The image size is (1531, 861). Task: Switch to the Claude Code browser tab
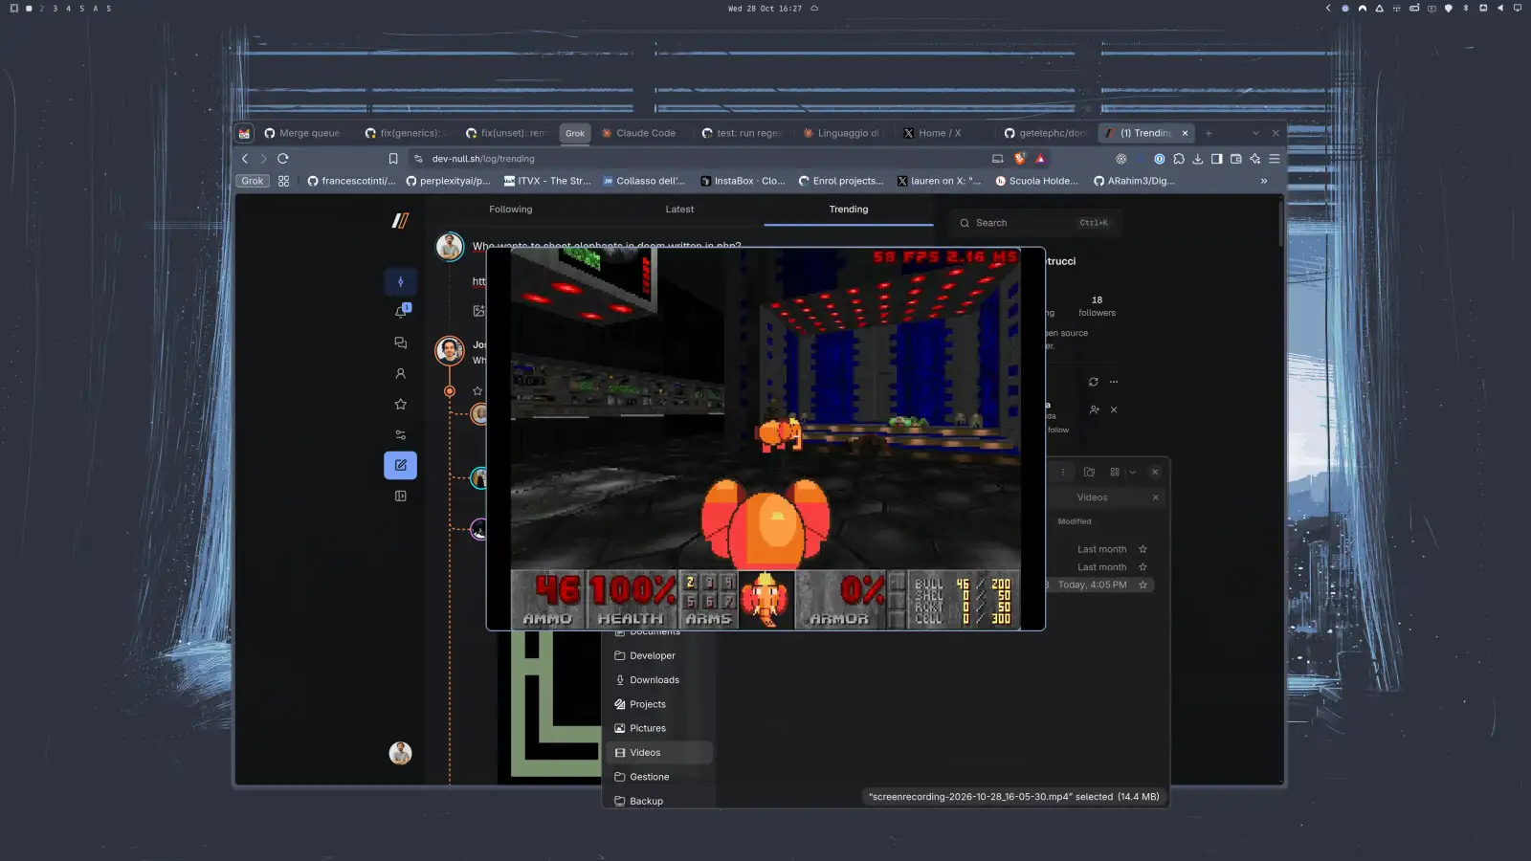point(638,133)
